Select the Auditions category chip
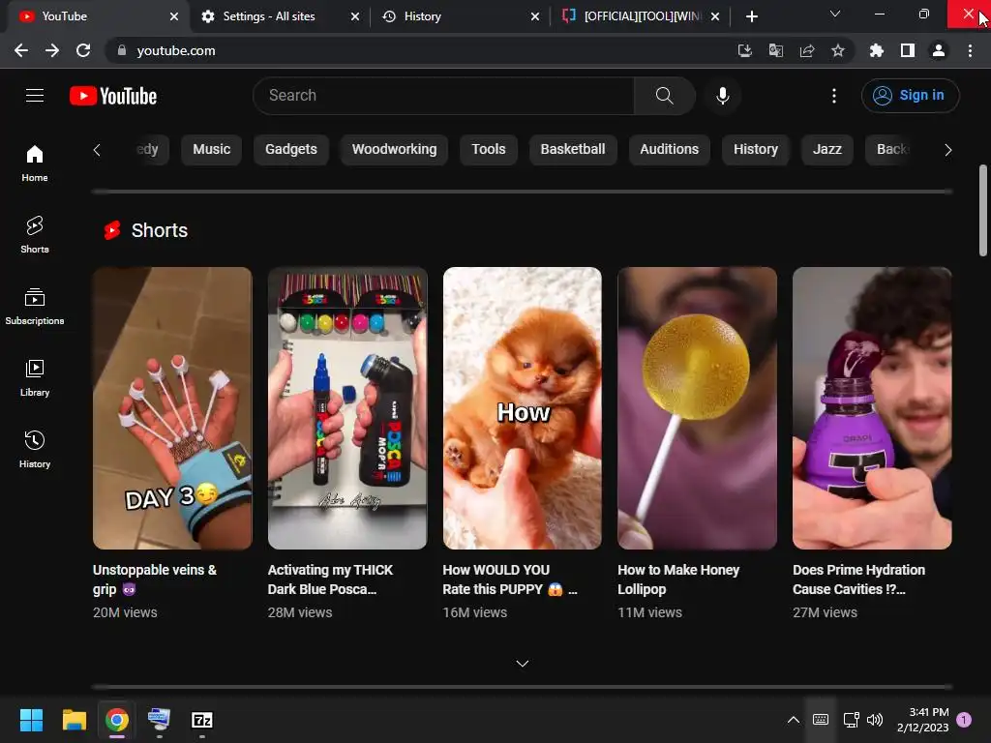Viewport: 991px width, 743px height. click(x=669, y=150)
